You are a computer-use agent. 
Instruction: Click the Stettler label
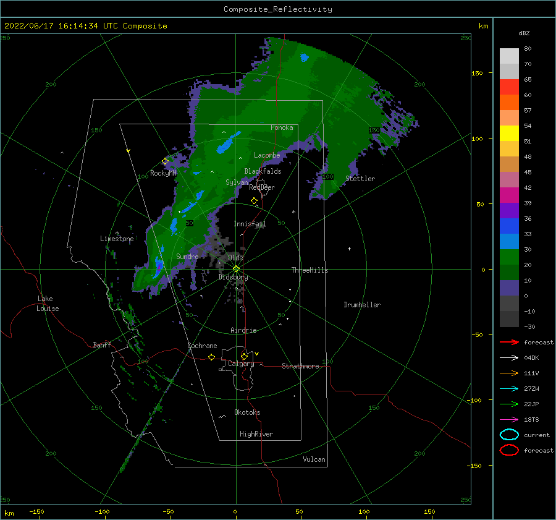(360, 179)
